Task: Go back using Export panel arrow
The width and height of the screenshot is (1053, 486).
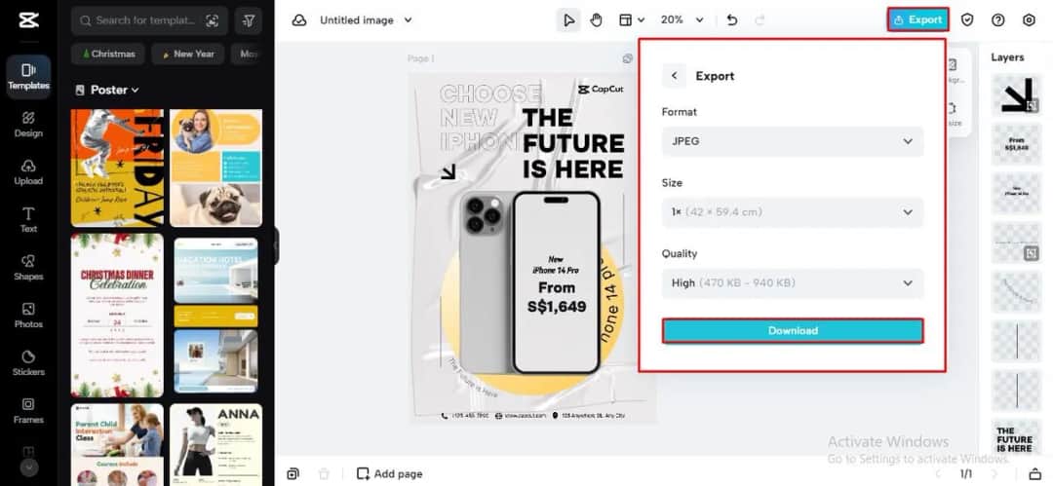Action: 674,76
